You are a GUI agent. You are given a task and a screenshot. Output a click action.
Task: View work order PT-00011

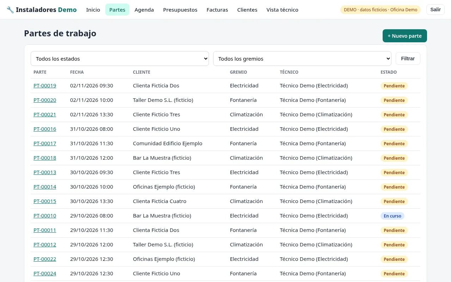click(45, 230)
